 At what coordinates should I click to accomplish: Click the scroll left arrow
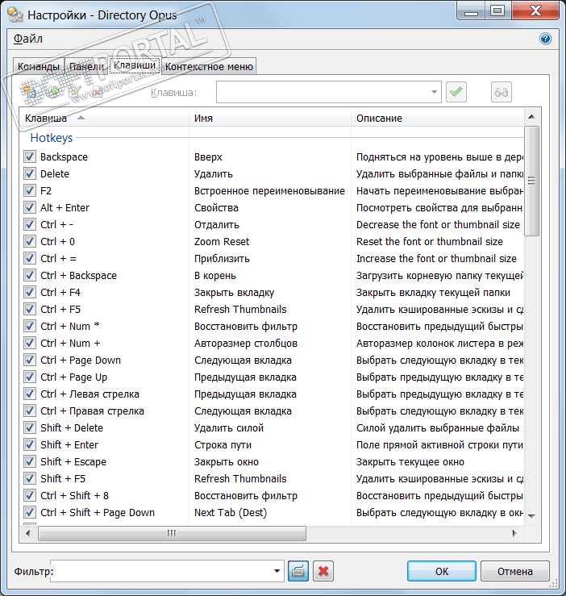pyautogui.click(x=27, y=533)
